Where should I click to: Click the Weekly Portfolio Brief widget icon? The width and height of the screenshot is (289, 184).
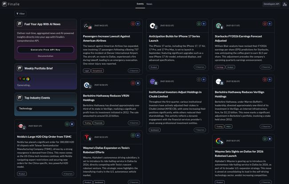pyautogui.click(x=20, y=68)
